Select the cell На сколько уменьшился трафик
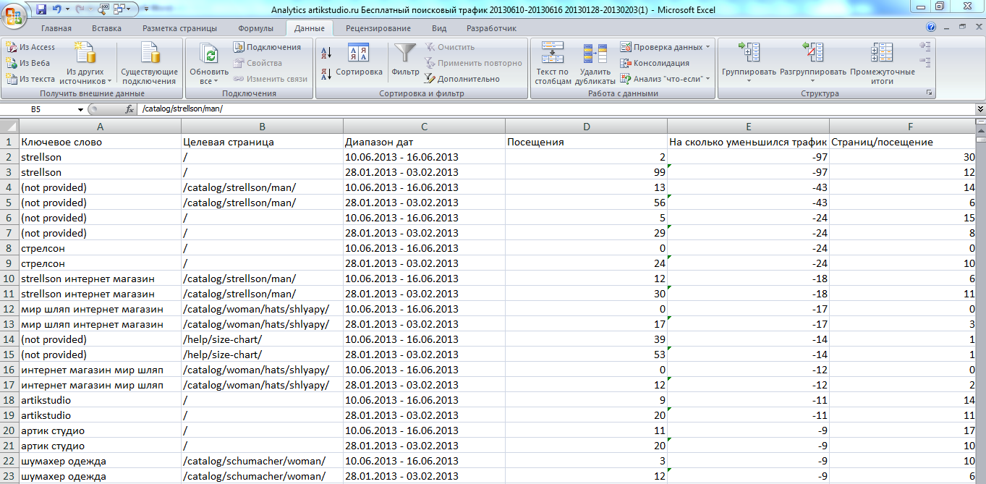 pyautogui.click(x=748, y=142)
